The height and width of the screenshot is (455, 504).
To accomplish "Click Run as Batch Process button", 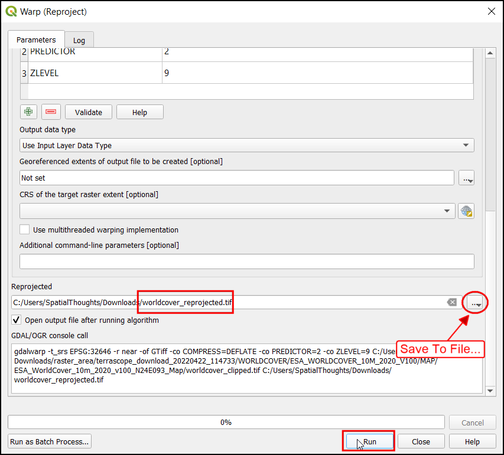I will [x=49, y=441].
